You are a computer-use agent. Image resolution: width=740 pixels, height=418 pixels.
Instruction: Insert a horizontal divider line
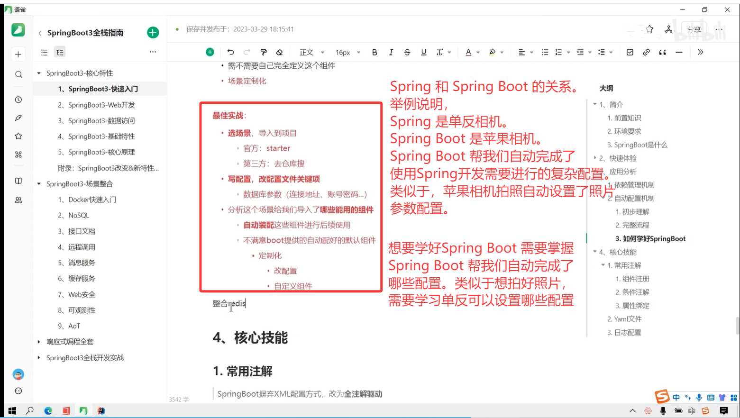point(679,52)
